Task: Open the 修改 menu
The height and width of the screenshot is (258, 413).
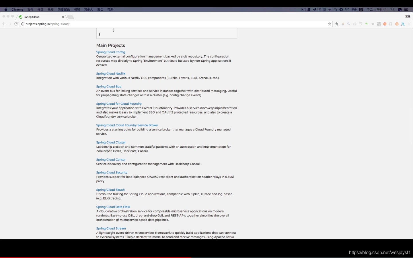Action: 40,9
